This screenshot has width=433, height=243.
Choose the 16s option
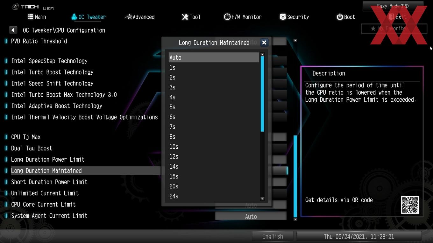tap(214, 176)
